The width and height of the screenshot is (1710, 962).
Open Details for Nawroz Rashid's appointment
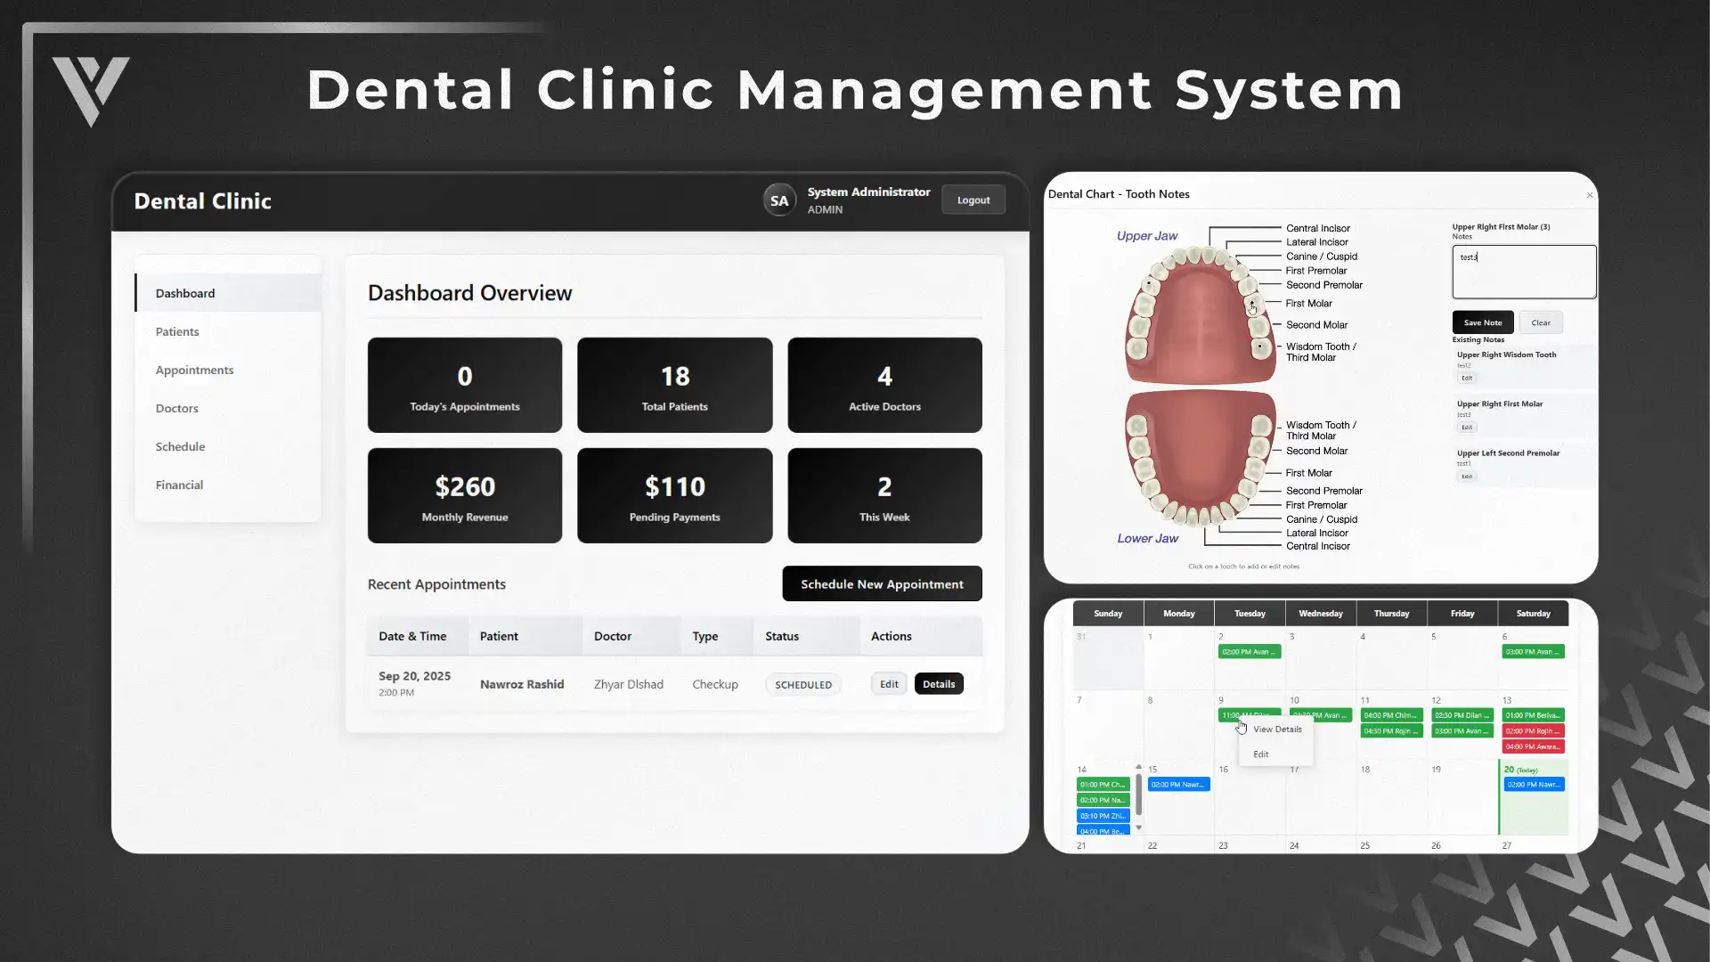(x=939, y=683)
